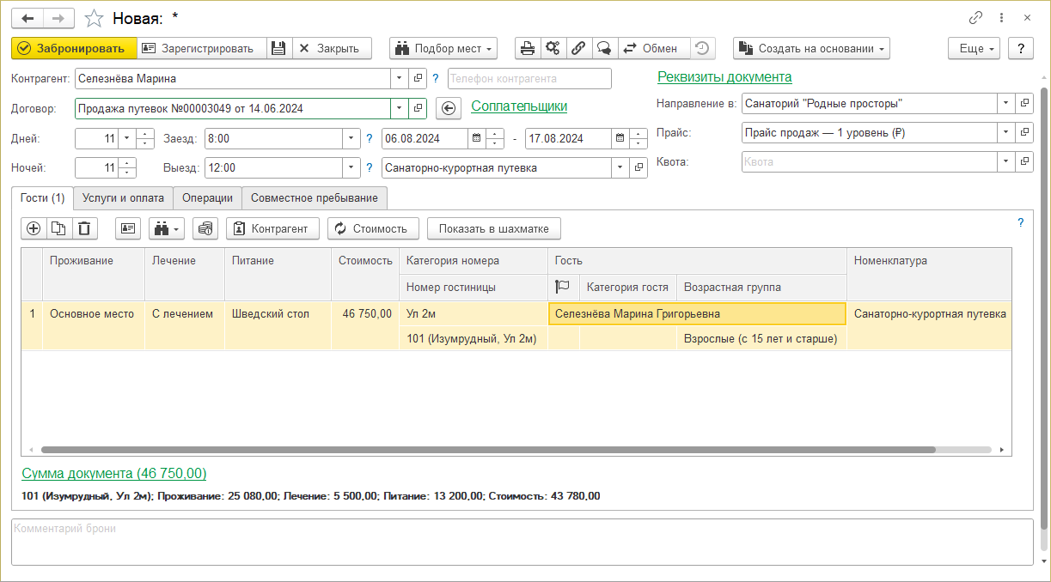The image size is (1051, 582).
Task: Switch to the Услуги и оплата tab
Action: coord(123,198)
